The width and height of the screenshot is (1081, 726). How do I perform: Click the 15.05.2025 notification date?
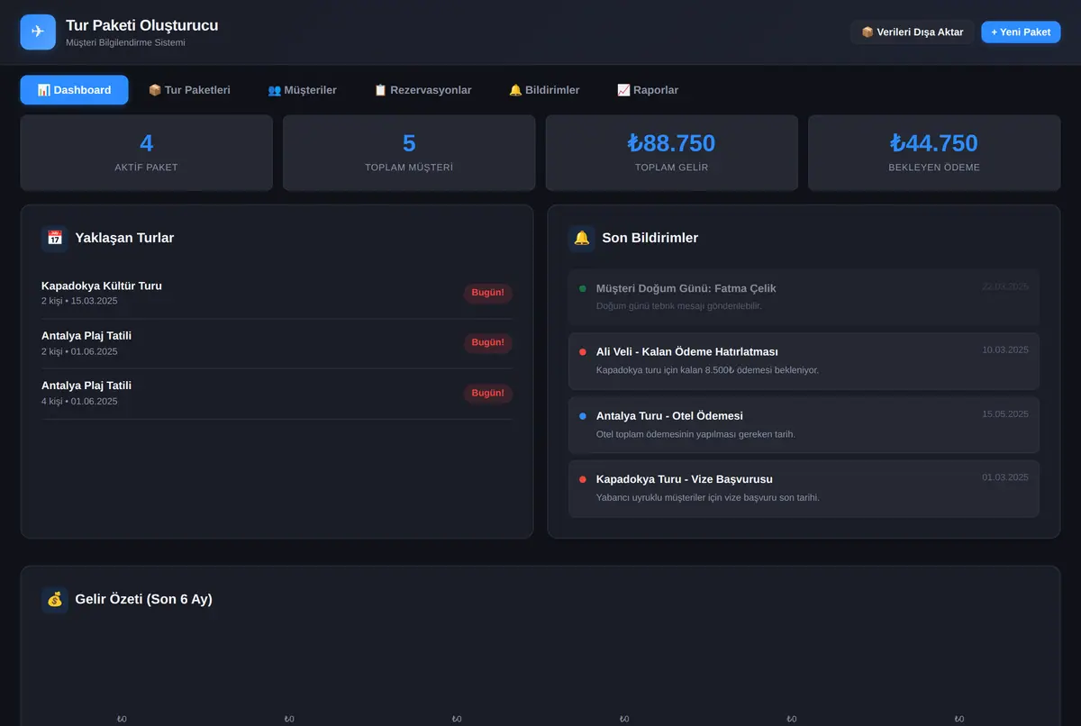(1005, 413)
